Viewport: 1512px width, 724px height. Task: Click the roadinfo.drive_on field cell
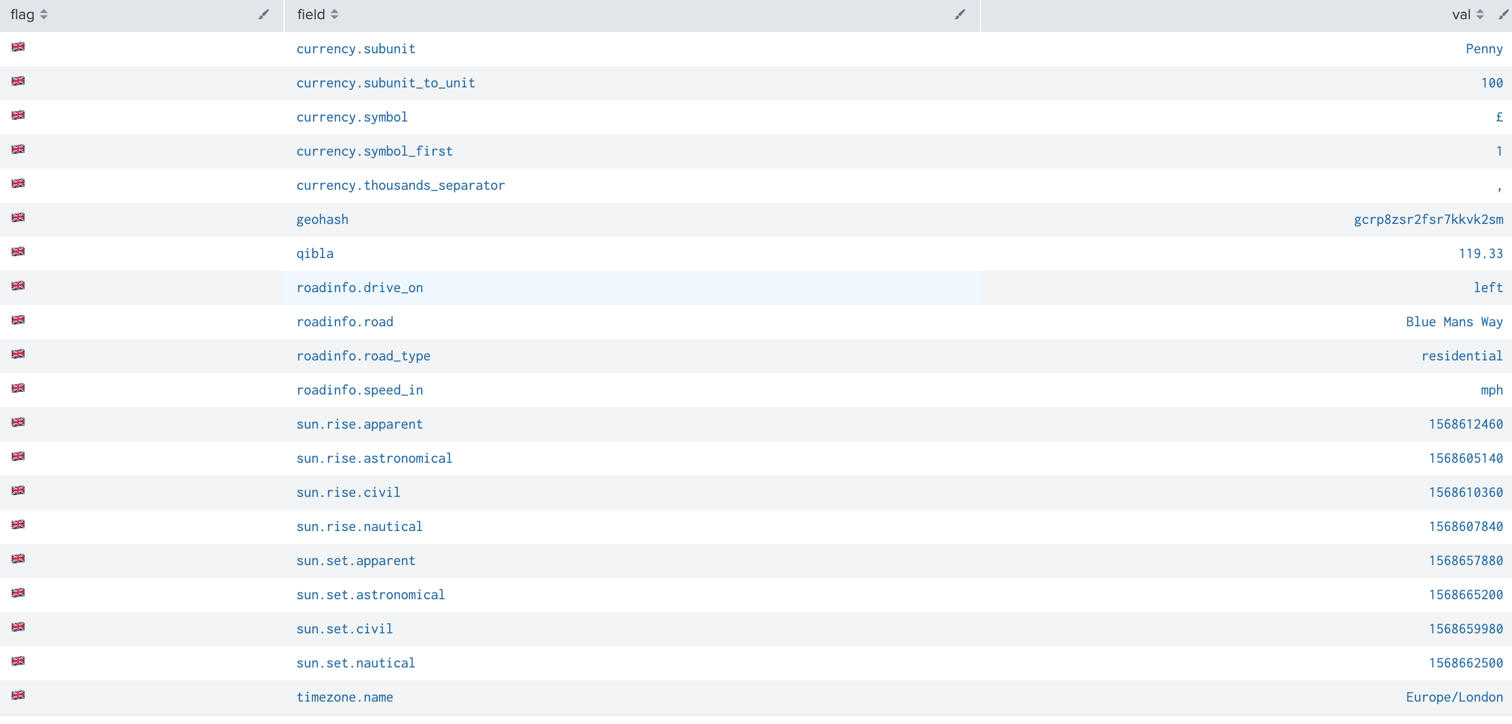(359, 288)
